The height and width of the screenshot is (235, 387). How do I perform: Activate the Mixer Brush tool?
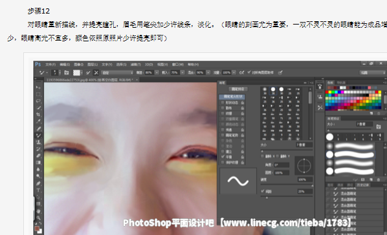(x=38, y=135)
